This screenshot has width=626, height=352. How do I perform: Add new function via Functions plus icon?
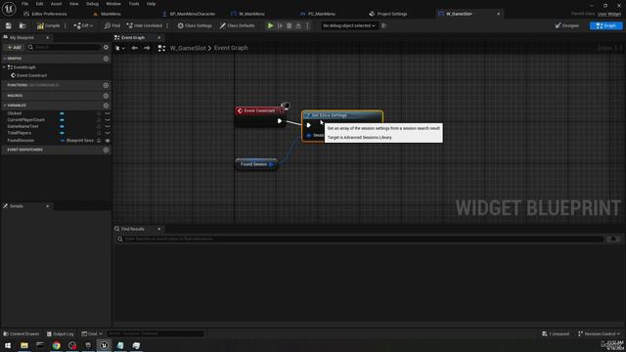(x=106, y=85)
